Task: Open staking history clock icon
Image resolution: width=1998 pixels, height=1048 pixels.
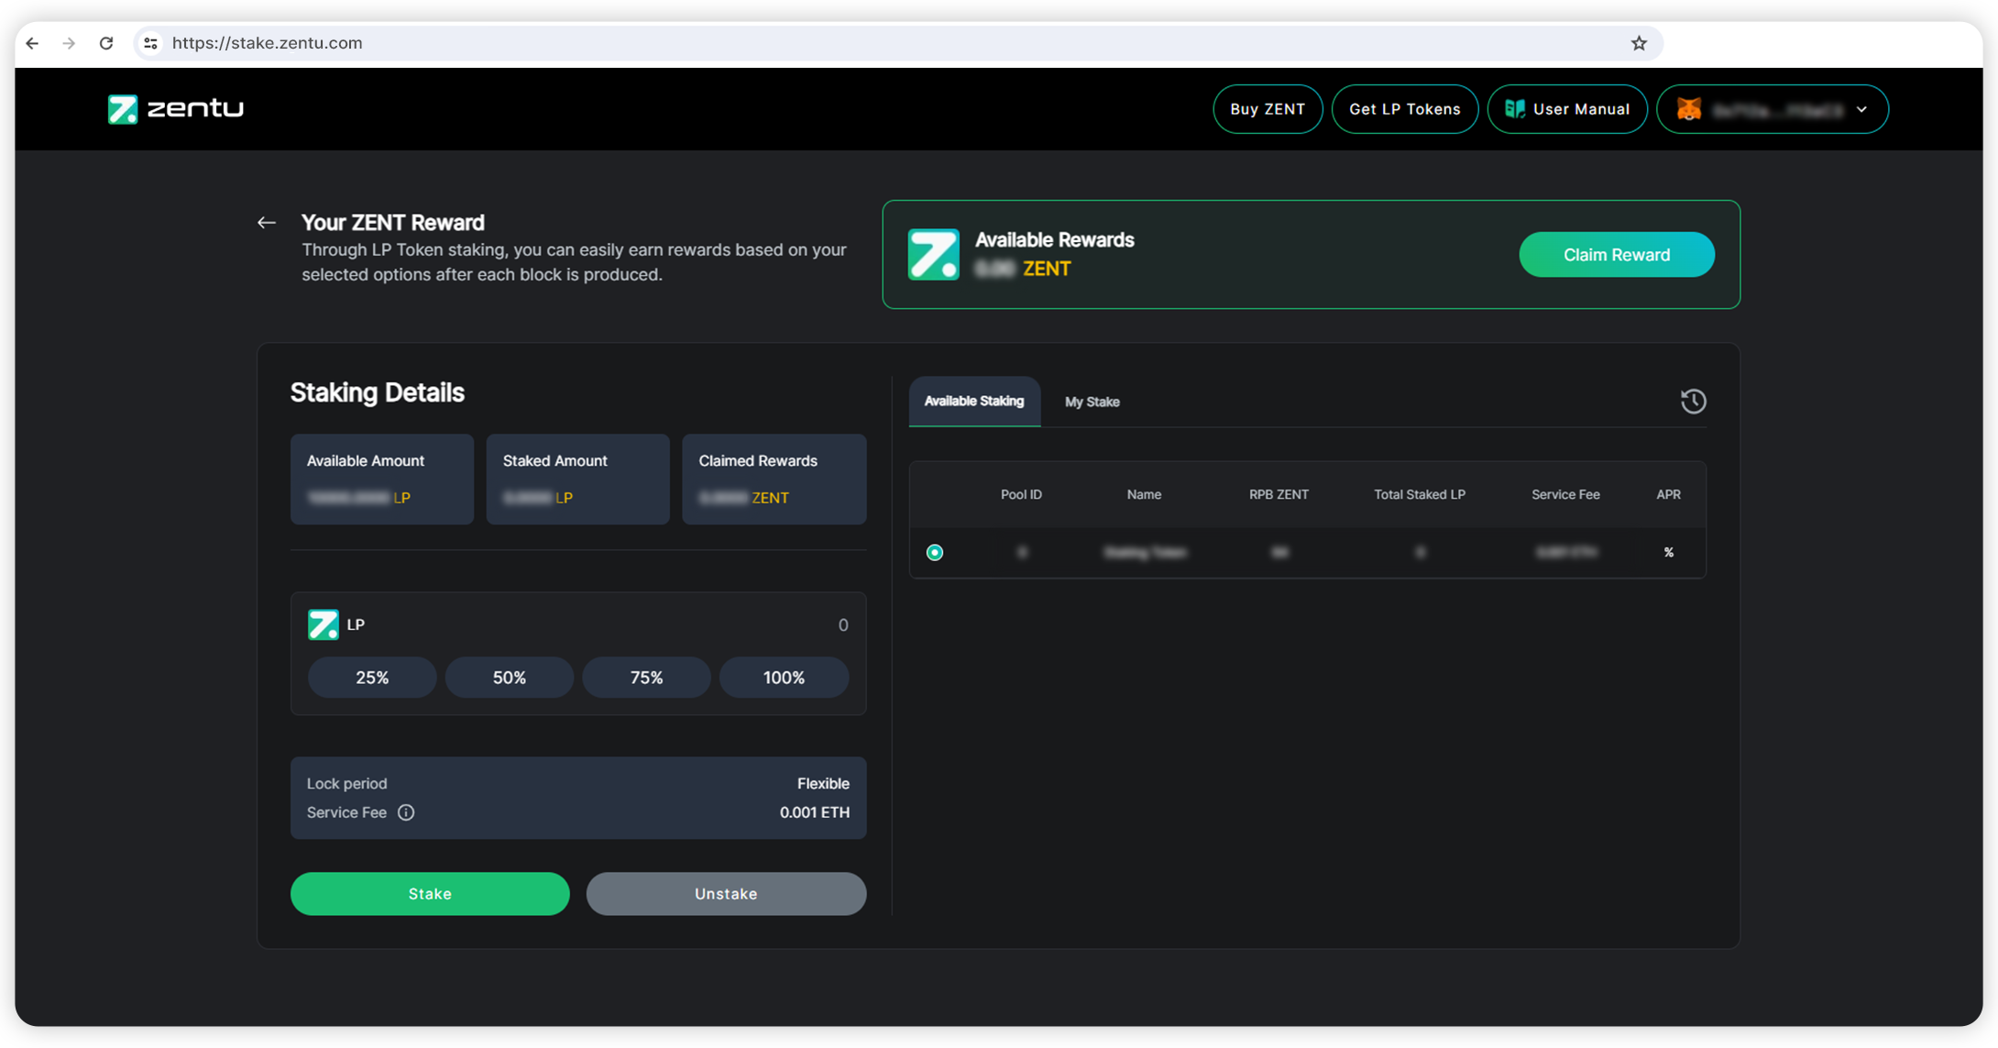Action: pyautogui.click(x=1693, y=402)
